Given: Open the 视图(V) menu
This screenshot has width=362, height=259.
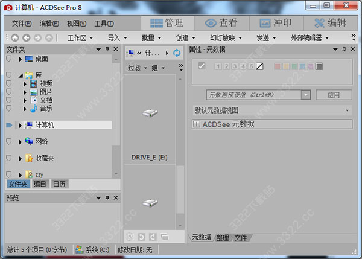Looking at the screenshot, I should (x=77, y=24).
